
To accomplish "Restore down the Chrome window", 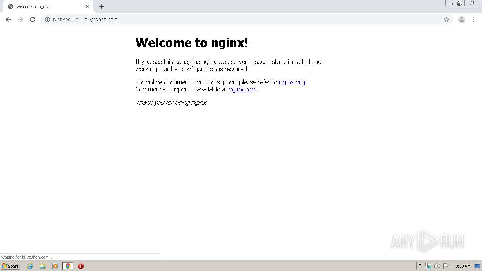I will (x=460, y=3).
